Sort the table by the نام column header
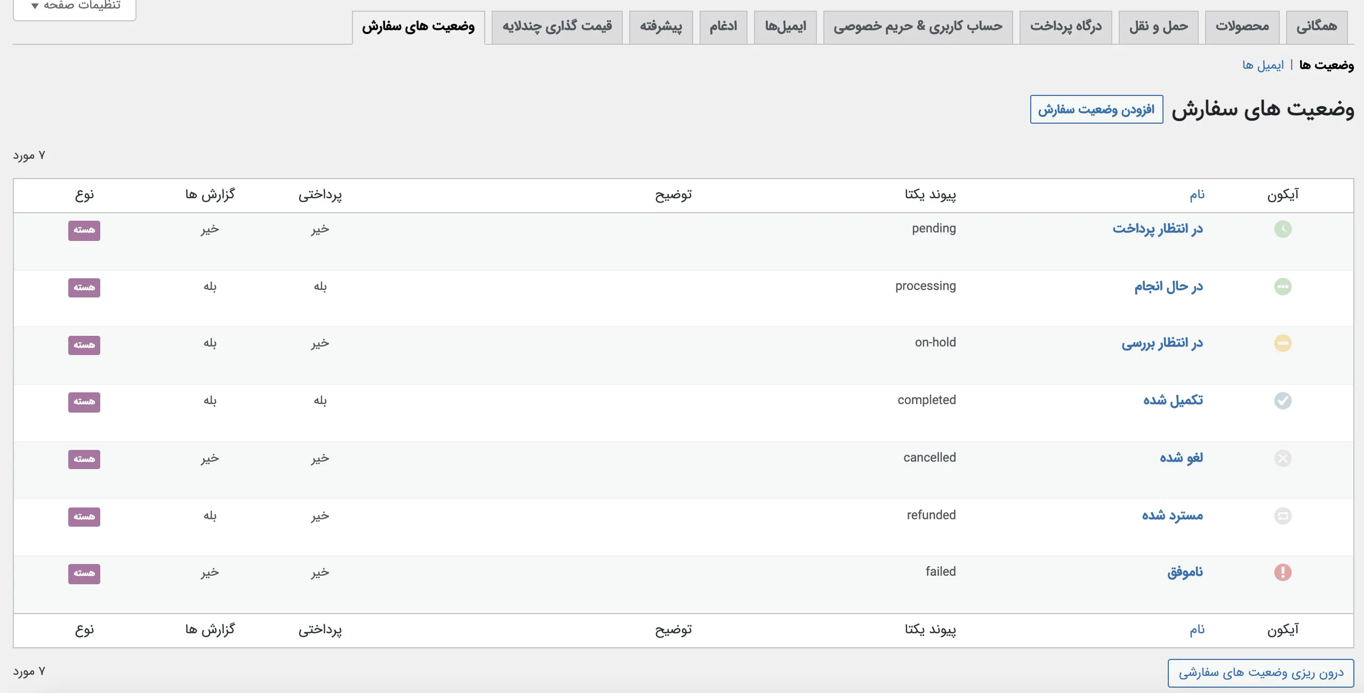The height and width of the screenshot is (693, 1364). [1197, 195]
